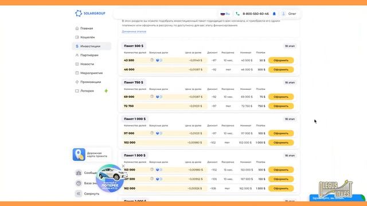Click Оформить for the 102 000 shares row

281,142
